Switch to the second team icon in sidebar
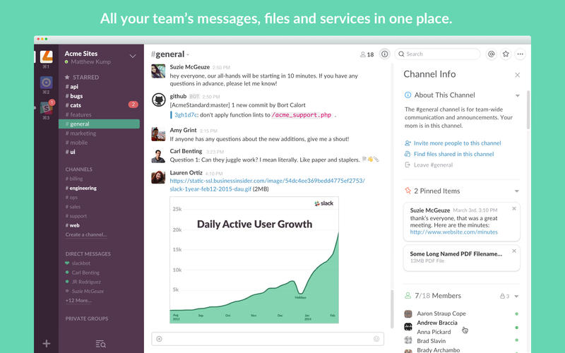565x353 pixels. [46, 82]
